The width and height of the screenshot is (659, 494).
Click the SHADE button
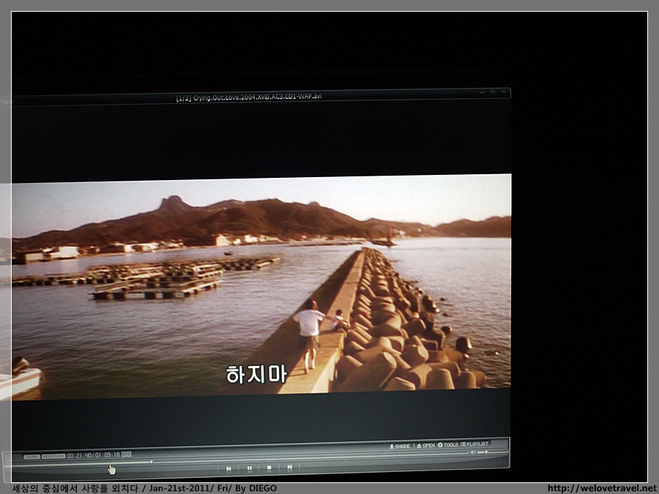coord(400,446)
